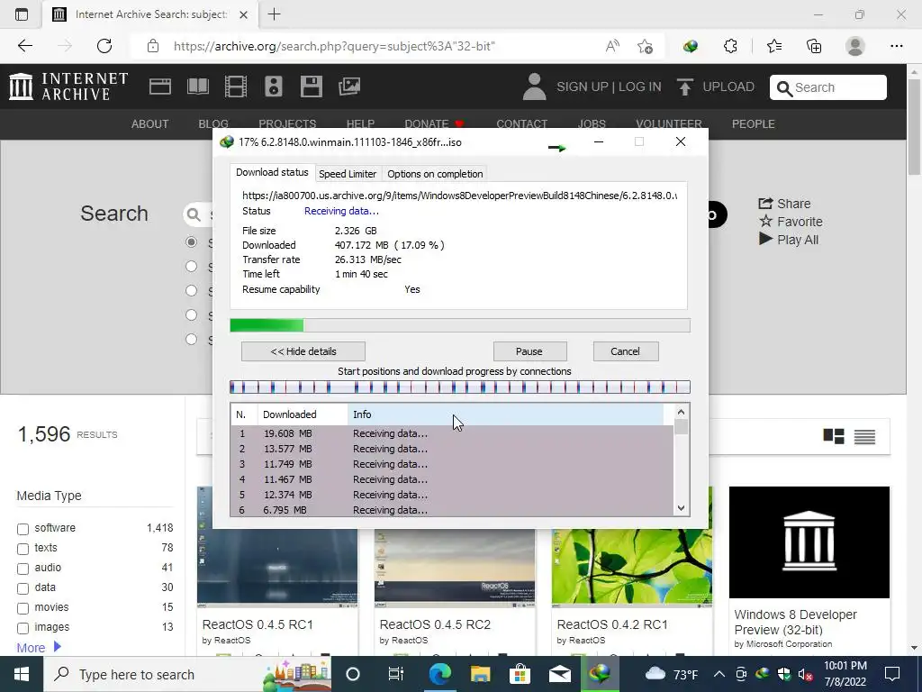Switch to Options on completion tab
Viewport: 922px width, 692px height.
[x=435, y=174]
